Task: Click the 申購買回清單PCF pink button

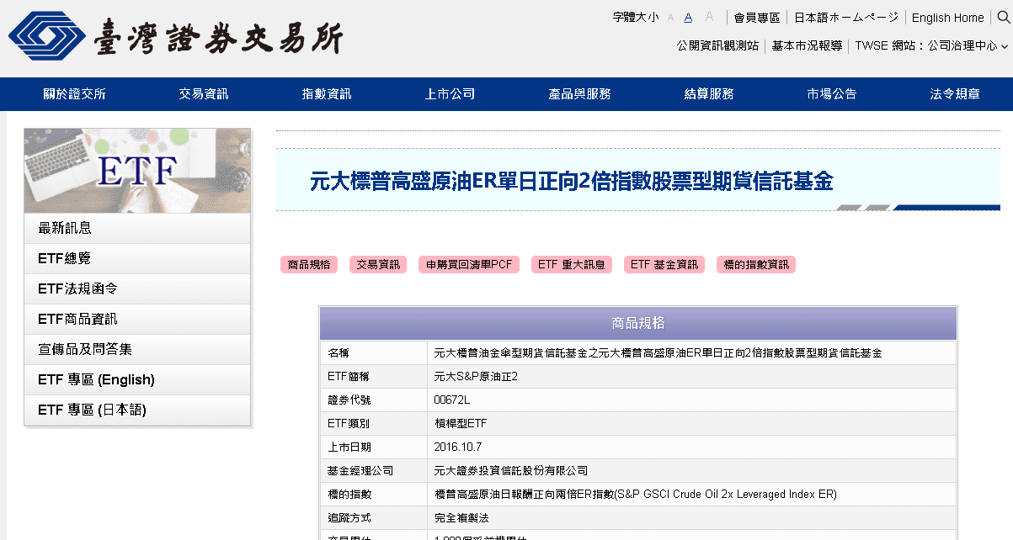Action: coord(468,264)
